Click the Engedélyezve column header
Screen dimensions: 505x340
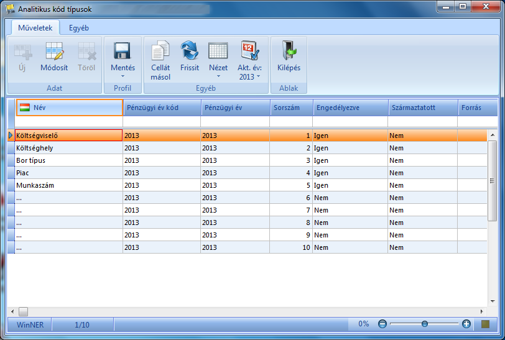[350, 108]
